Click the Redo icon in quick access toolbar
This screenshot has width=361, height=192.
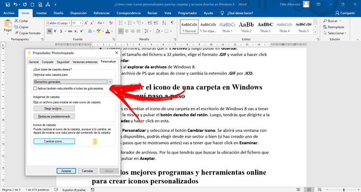[x=25, y=5]
